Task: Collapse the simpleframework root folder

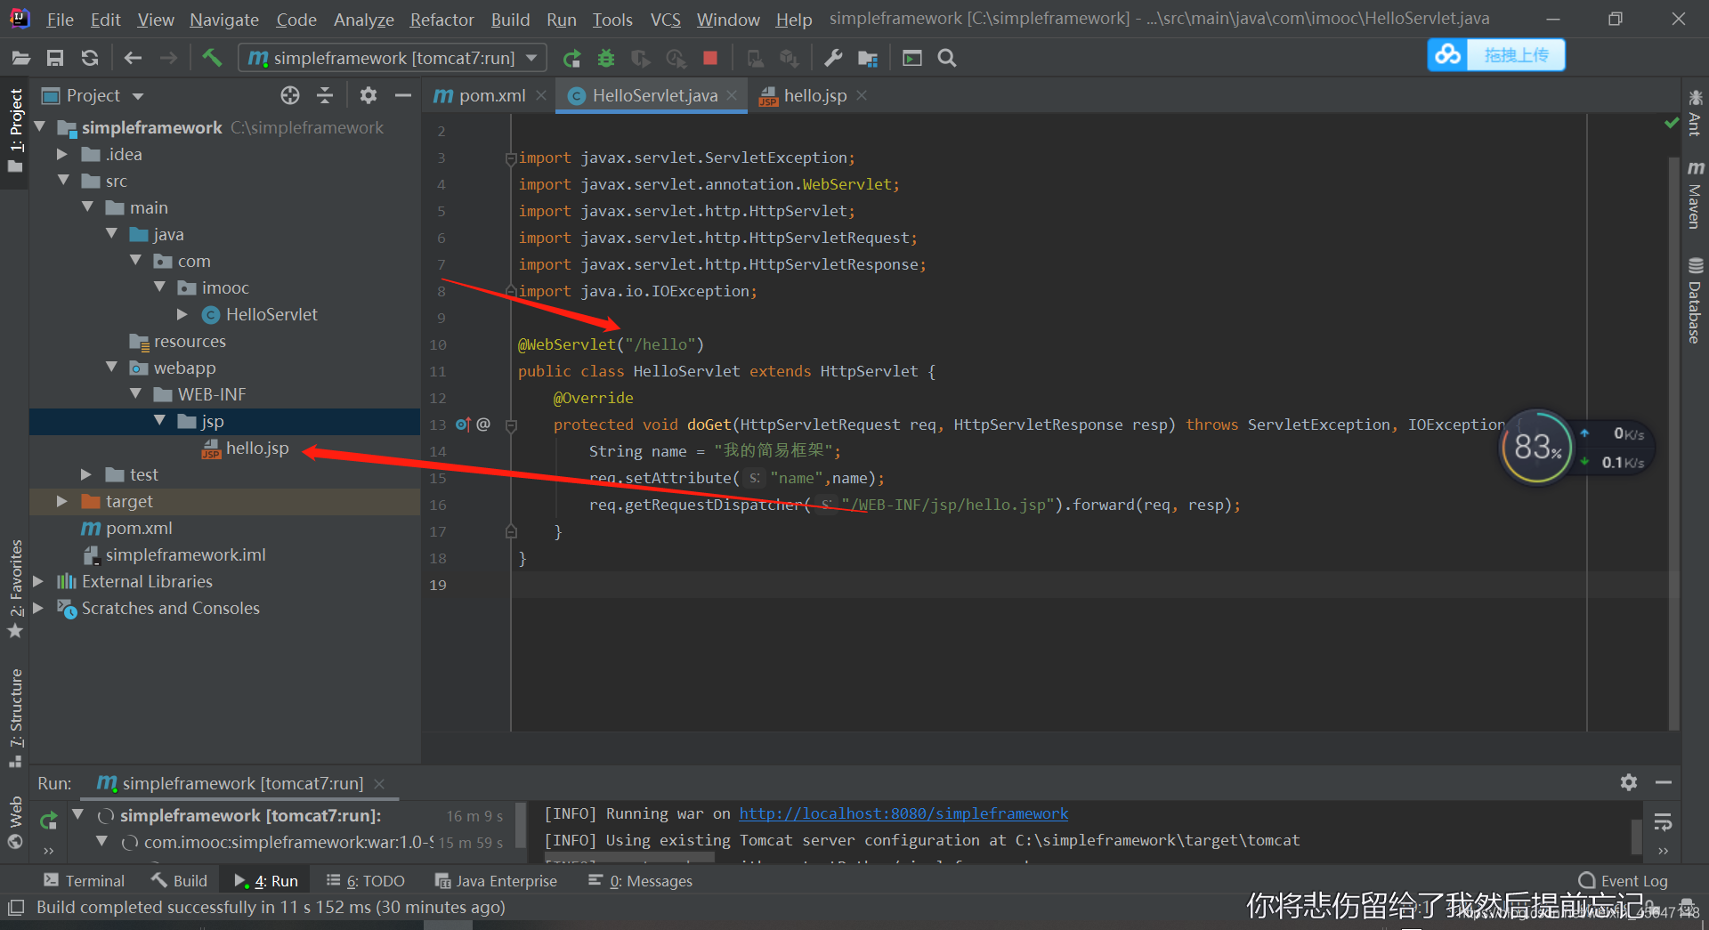Action: (40, 127)
